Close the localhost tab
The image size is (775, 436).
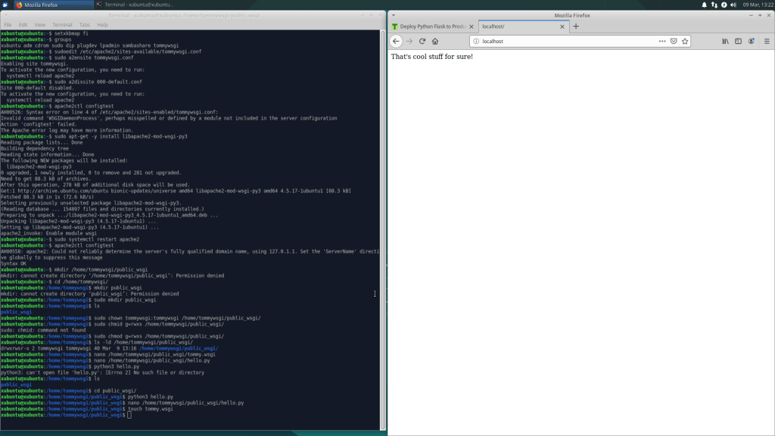click(x=563, y=26)
